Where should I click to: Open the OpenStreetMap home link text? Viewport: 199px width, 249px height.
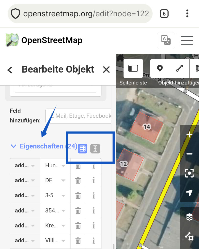click(x=52, y=40)
